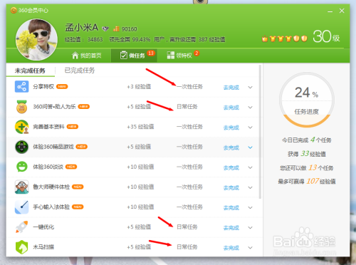
Task: Click the +35 经验值 reward text
Action: coord(140,127)
